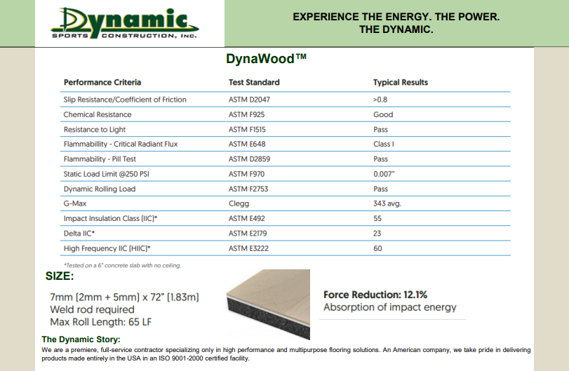The height and width of the screenshot is (371, 569).
Task: Click the Dynamic Sports Construction logo
Action: pyautogui.click(x=124, y=23)
